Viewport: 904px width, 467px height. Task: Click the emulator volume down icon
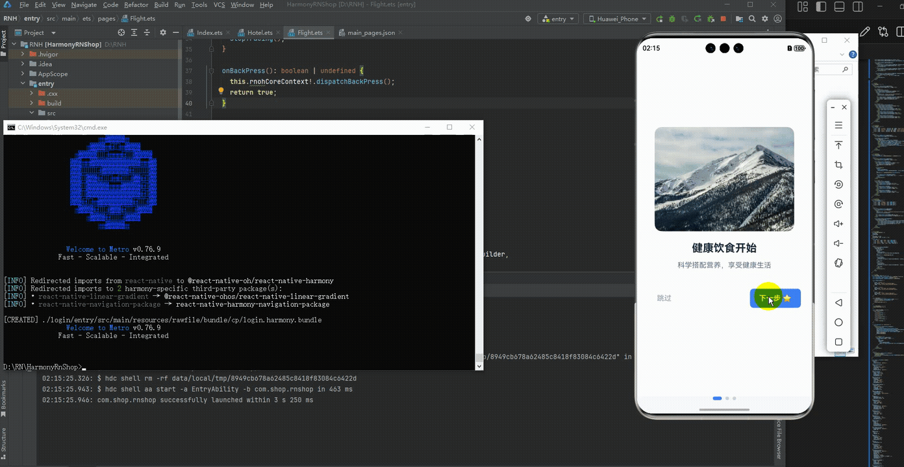[838, 243]
